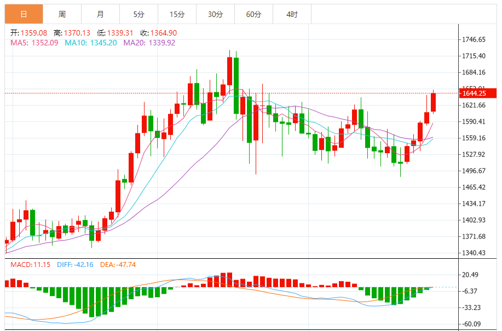
Task: Select the 15分 interval tab
Action: [177, 14]
